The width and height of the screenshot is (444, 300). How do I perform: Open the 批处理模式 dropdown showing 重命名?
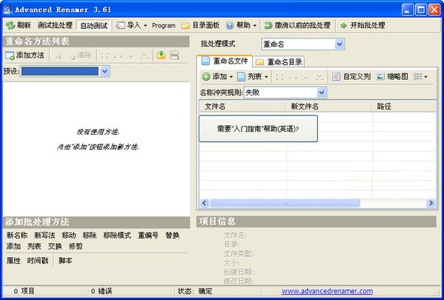(302, 44)
